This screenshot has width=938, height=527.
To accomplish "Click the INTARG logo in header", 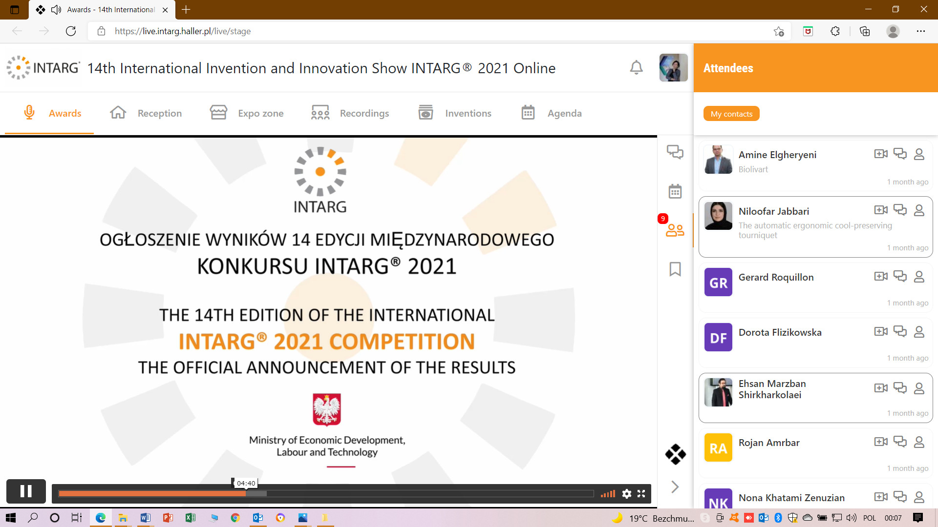I will 43,67.
